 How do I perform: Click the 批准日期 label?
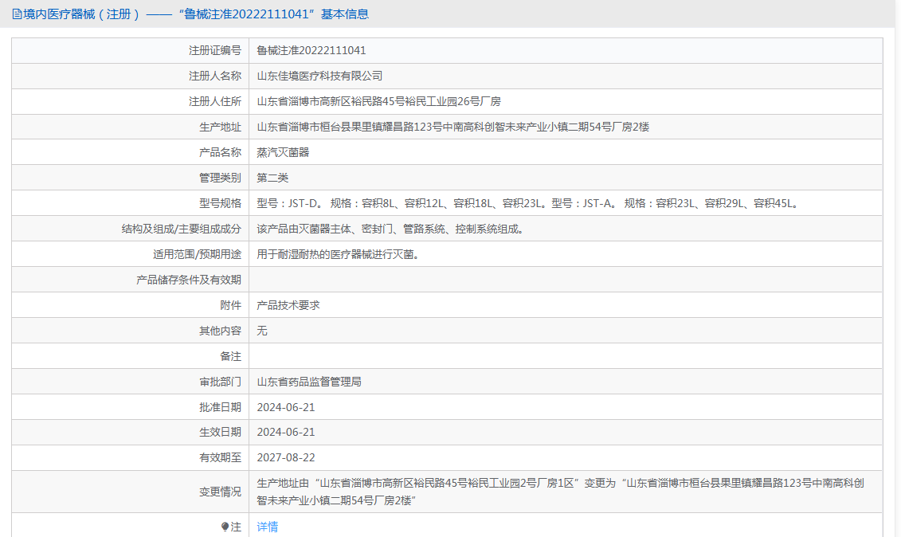click(x=220, y=407)
